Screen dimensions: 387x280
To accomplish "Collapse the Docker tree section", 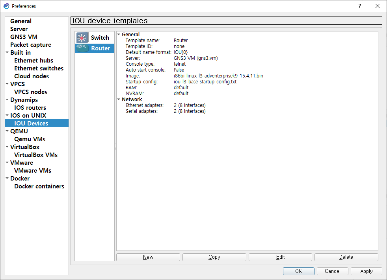I will (7, 178).
